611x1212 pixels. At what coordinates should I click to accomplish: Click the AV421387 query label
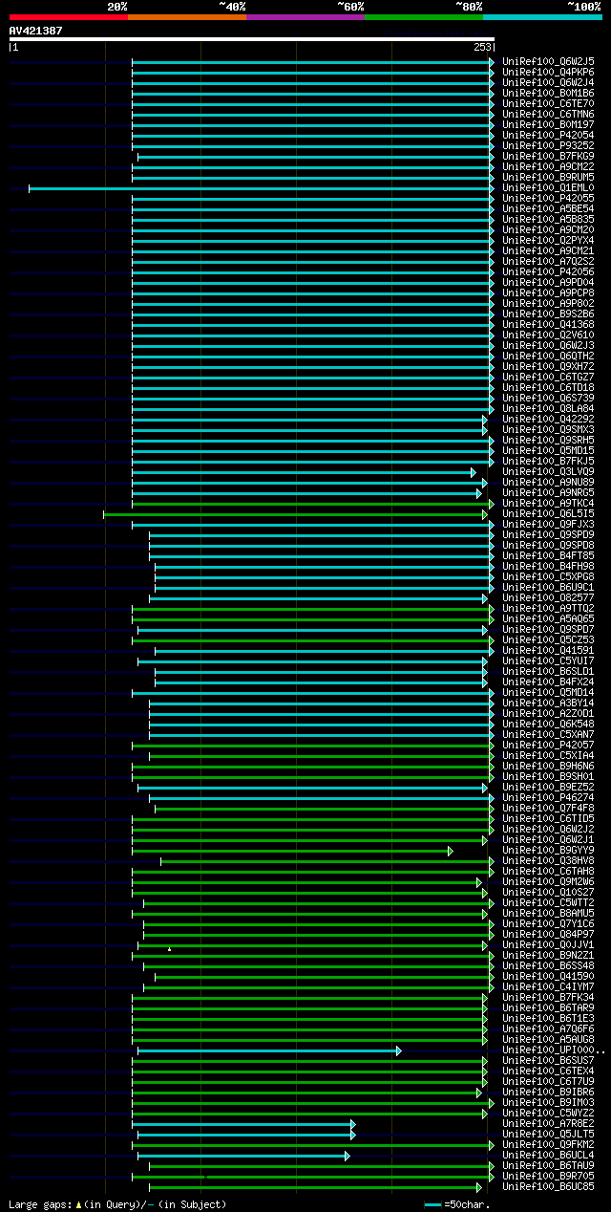[x=36, y=31]
